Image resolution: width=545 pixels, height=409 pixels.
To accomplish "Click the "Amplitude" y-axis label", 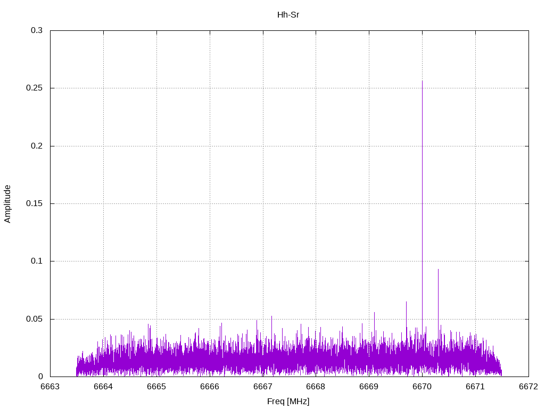I will tap(7, 204).
